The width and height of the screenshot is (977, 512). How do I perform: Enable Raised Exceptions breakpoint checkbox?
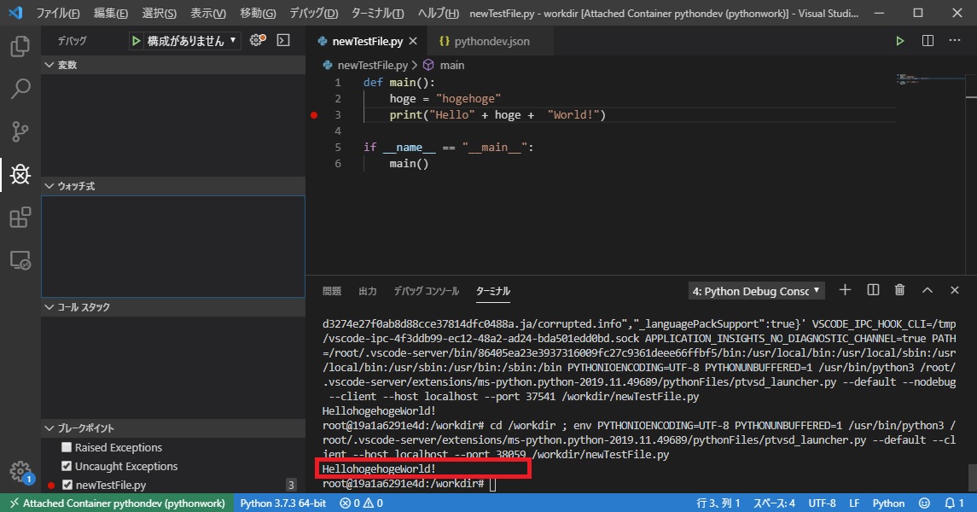[67, 447]
